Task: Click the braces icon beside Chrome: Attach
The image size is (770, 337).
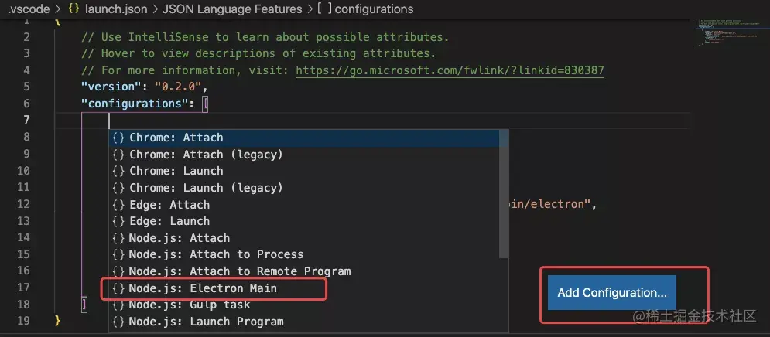Action: pyautogui.click(x=118, y=138)
